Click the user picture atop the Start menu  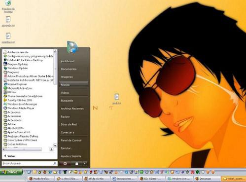[x=72, y=47]
